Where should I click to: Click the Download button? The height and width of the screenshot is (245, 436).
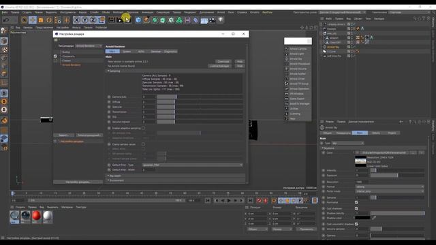(x=223, y=61)
